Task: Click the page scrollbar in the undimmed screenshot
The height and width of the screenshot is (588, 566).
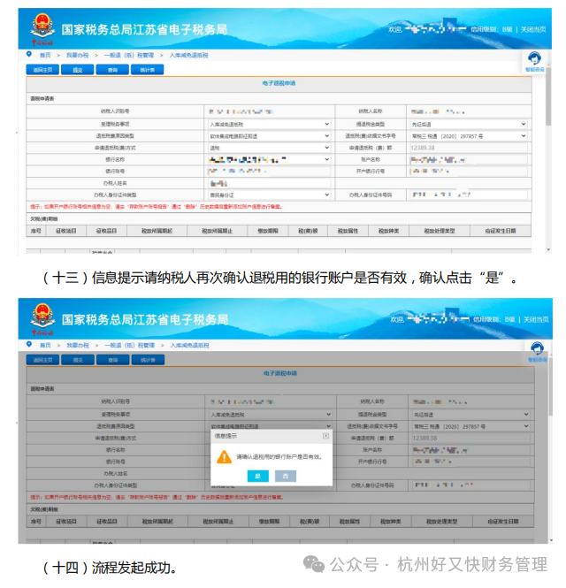Action: pyautogui.click(x=548, y=96)
